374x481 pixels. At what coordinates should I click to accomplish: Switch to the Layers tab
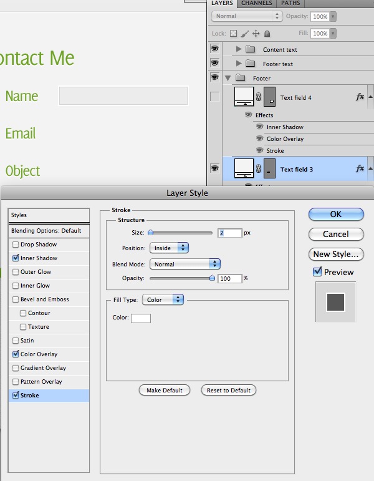[x=222, y=3]
